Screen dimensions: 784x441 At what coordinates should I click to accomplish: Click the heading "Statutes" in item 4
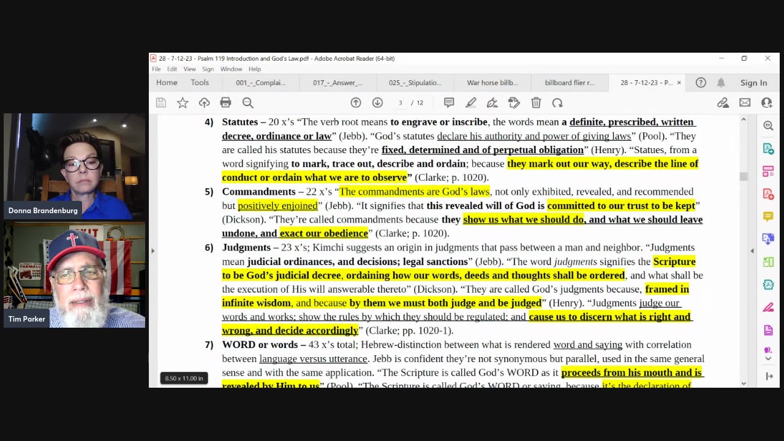pyautogui.click(x=240, y=122)
